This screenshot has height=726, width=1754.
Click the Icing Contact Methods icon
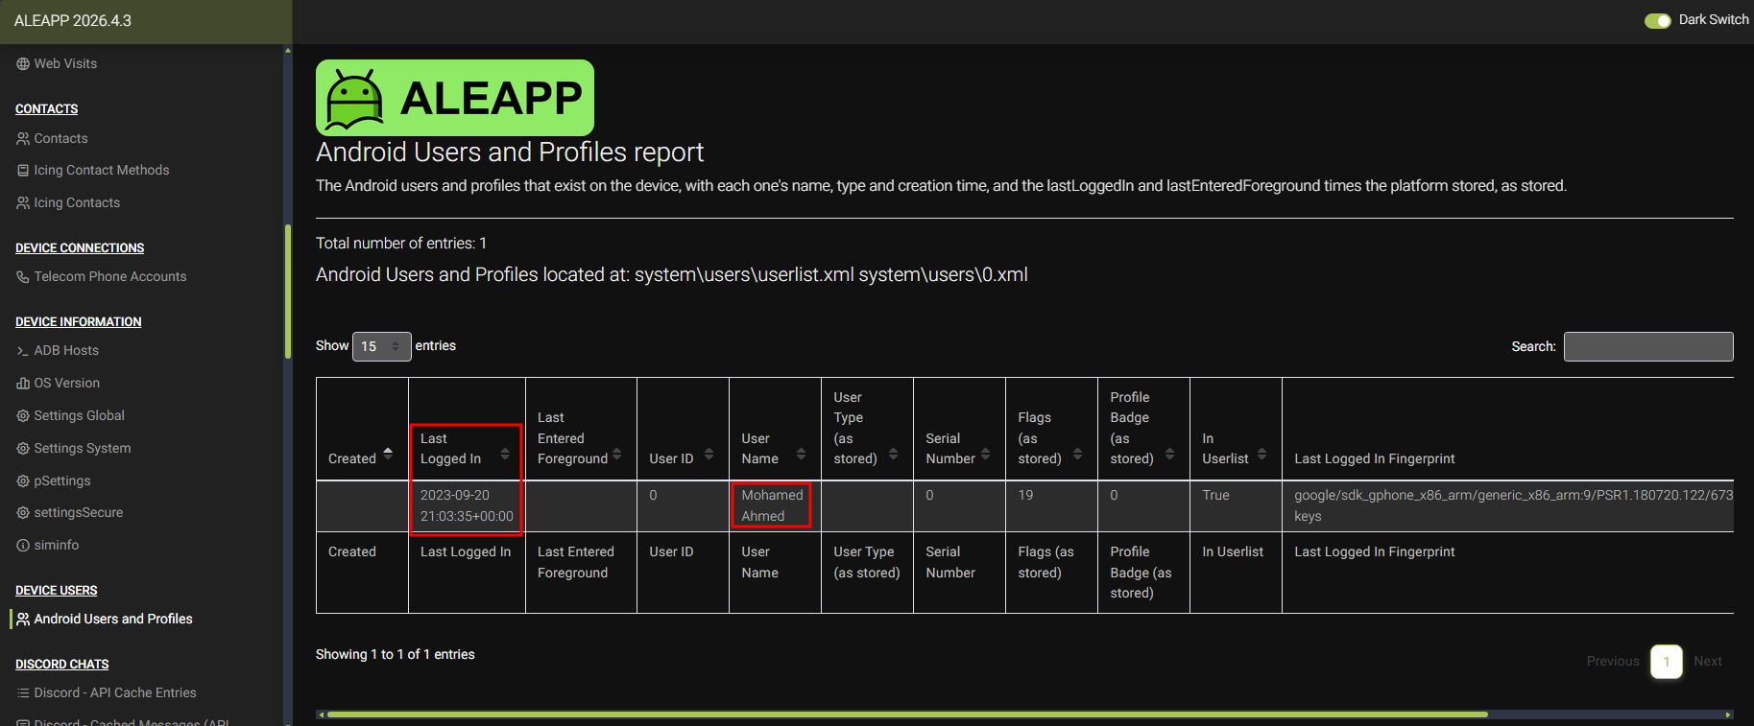pos(23,171)
